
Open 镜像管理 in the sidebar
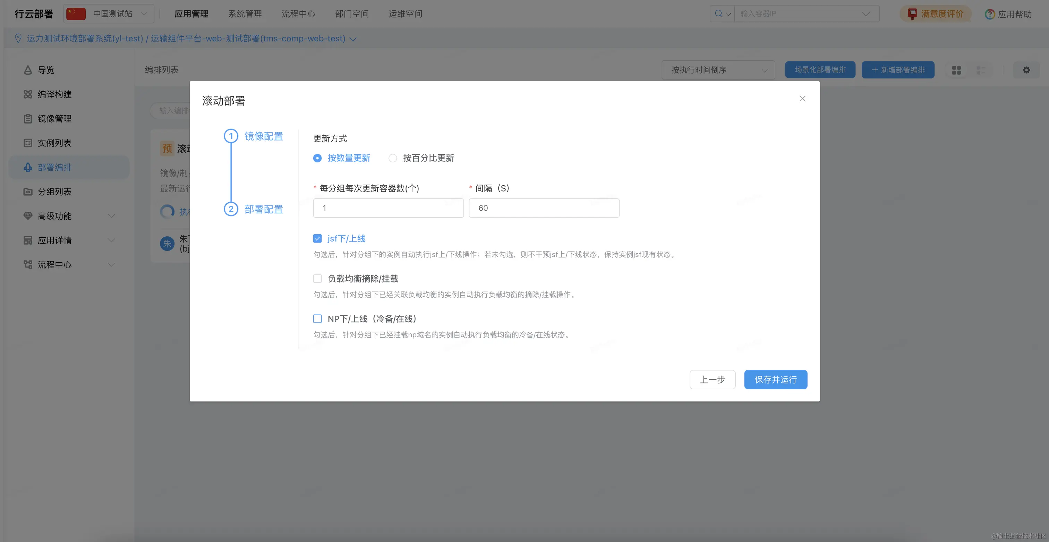(x=54, y=119)
